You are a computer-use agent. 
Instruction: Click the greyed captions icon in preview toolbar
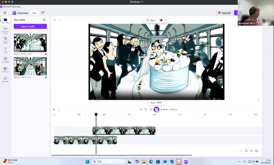pos(166,20)
